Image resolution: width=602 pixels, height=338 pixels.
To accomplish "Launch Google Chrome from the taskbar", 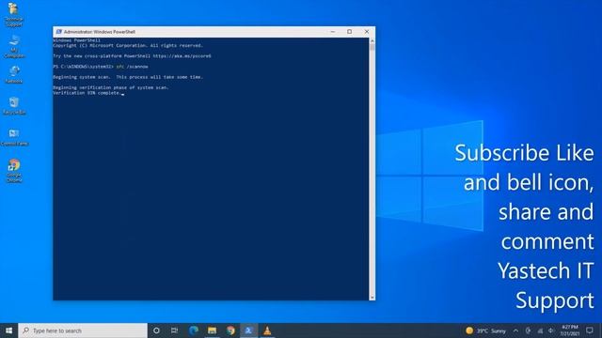I will (230, 330).
